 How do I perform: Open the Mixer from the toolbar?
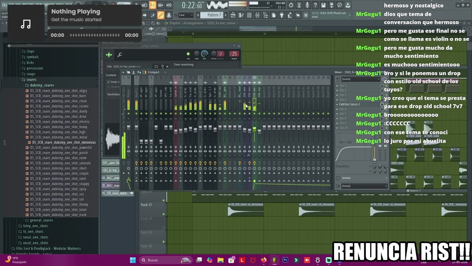pos(257,15)
